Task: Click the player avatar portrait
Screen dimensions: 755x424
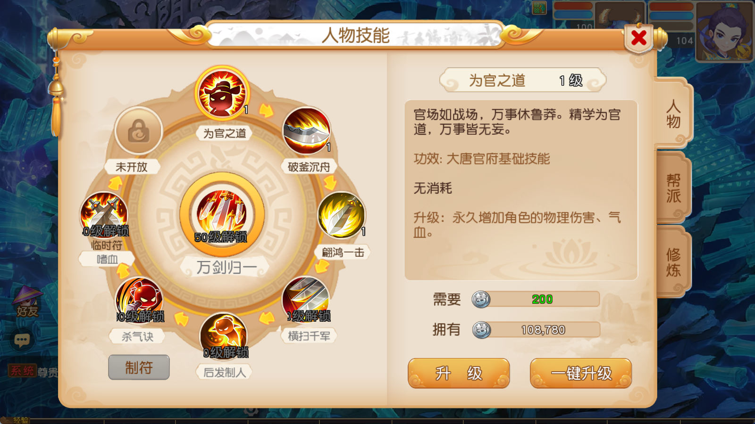Action: pos(724,31)
